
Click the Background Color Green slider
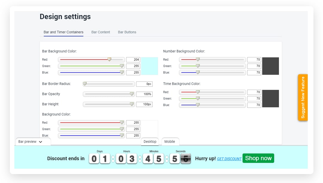pos(92,129)
